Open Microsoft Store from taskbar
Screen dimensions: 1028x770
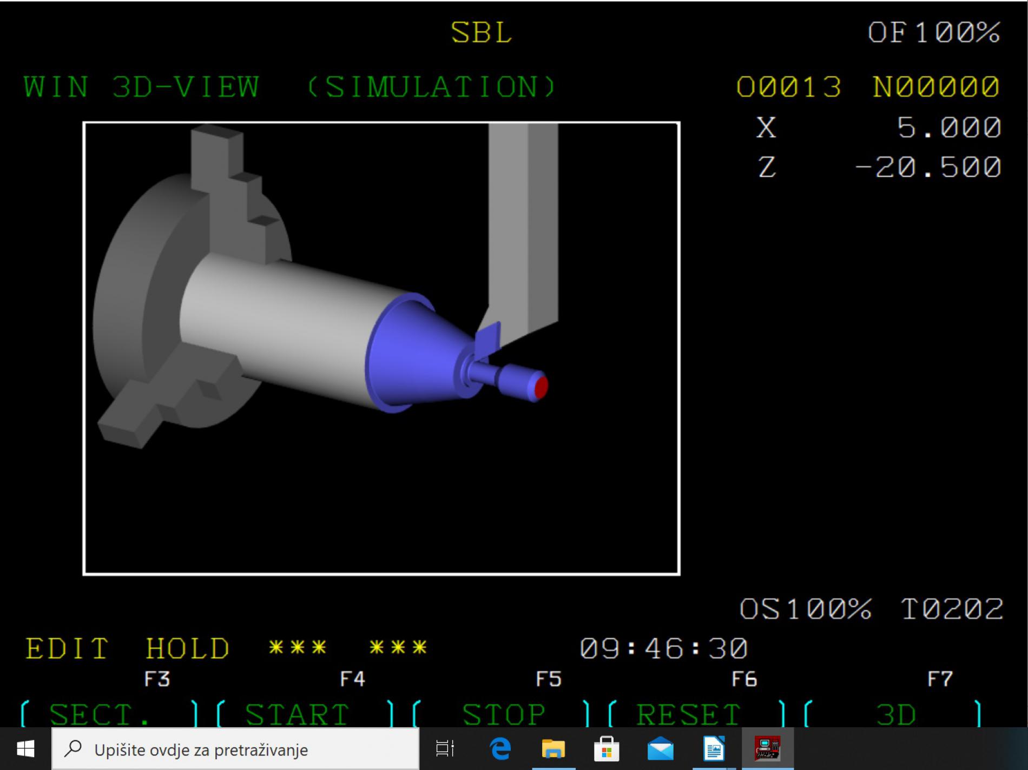606,749
